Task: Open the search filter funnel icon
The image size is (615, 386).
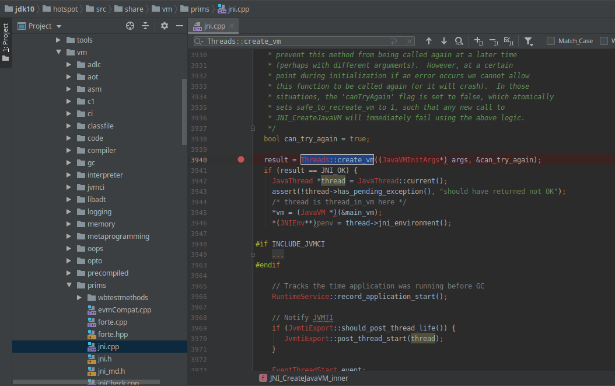Action: [x=528, y=41]
